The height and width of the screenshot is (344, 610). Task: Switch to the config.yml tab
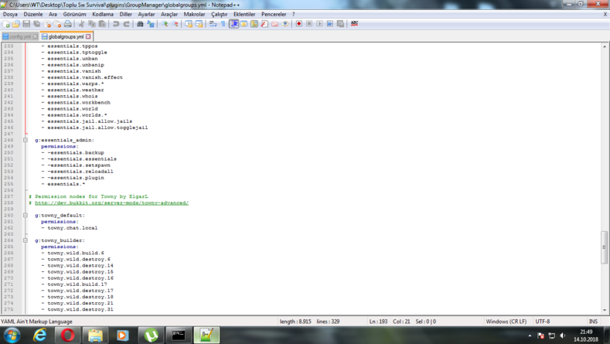click(x=19, y=36)
